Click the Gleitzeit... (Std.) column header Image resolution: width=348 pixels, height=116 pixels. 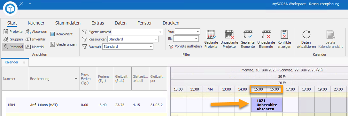click(122, 79)
